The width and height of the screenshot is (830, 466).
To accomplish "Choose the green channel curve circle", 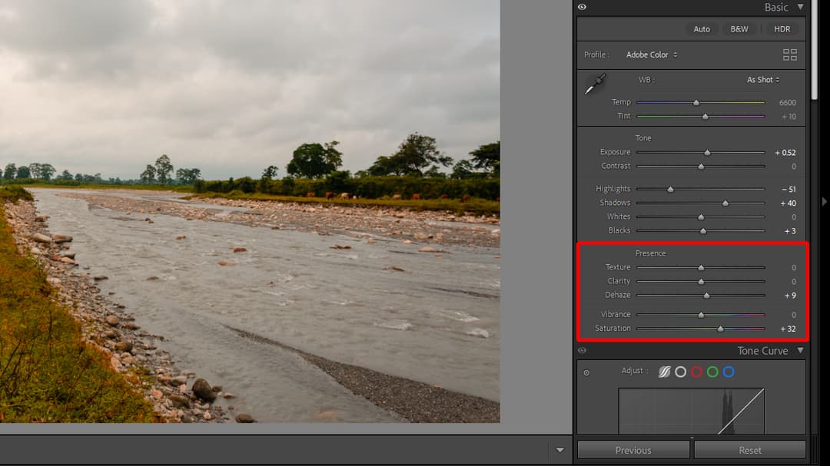I will point(712,372).
